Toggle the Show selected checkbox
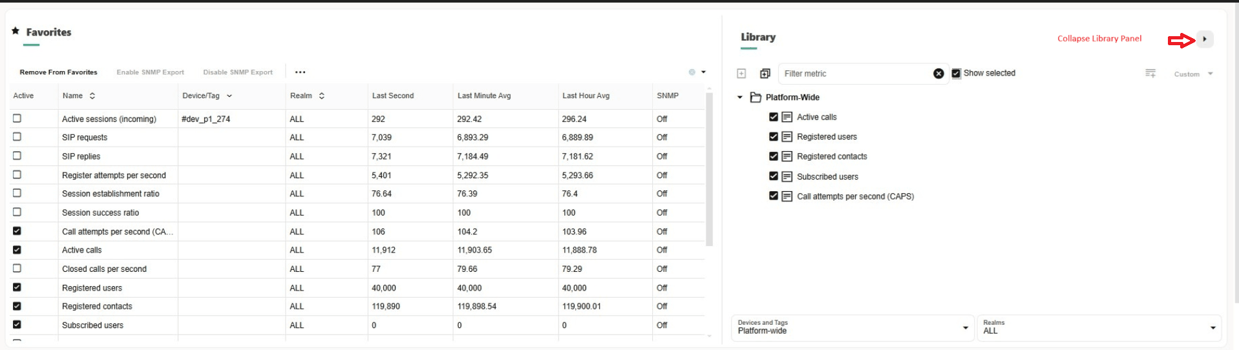The width and height of the screenshot is (1239, 350). click(956, 74)
